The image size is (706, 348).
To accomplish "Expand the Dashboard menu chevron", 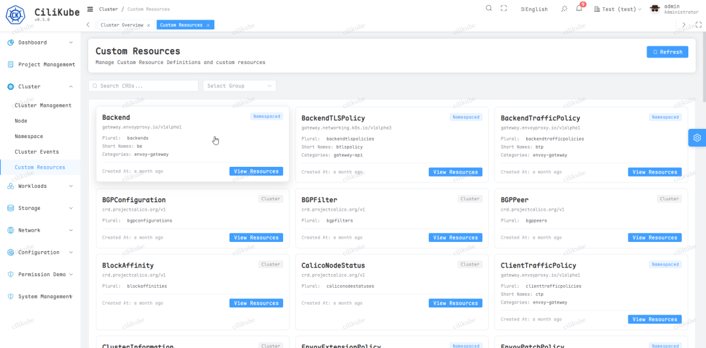I will pyautogui.click(x=71, y=43).
